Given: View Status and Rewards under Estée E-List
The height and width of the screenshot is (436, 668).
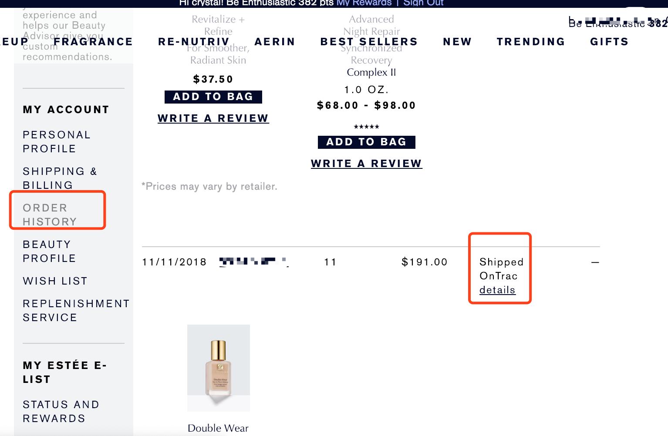Looking at the screenshot, I should [x=61, y=412].
